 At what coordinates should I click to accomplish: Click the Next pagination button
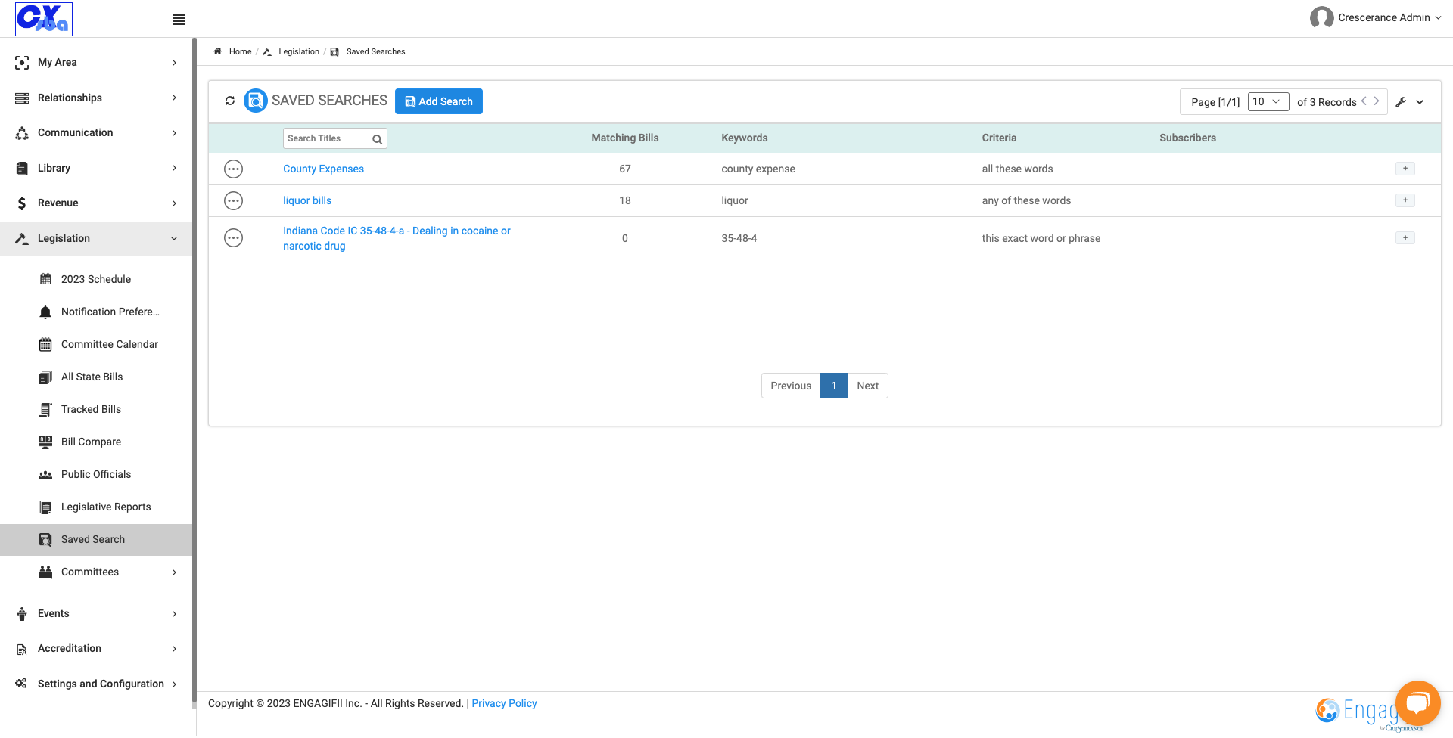coord(867,386)
